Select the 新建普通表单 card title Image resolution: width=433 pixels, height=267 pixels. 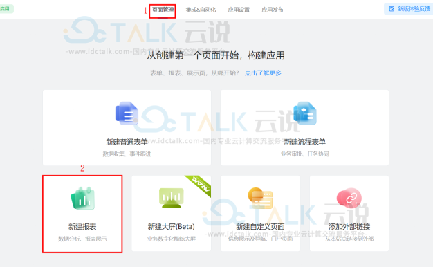point(127,142)
